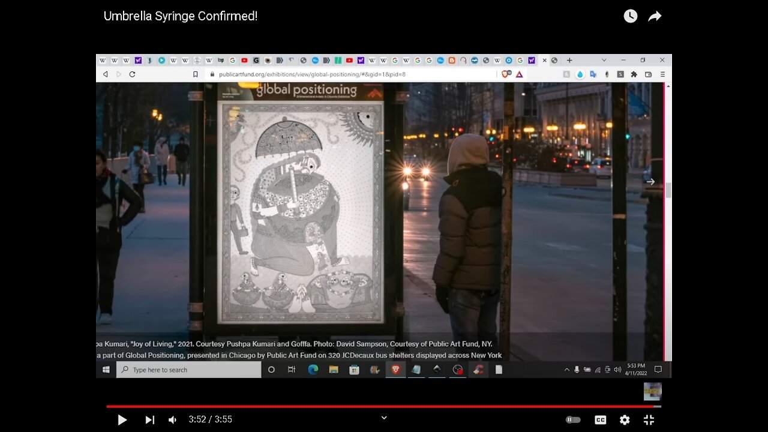
Task: Open the Brave wallet icon
Action: coord(648,74)
